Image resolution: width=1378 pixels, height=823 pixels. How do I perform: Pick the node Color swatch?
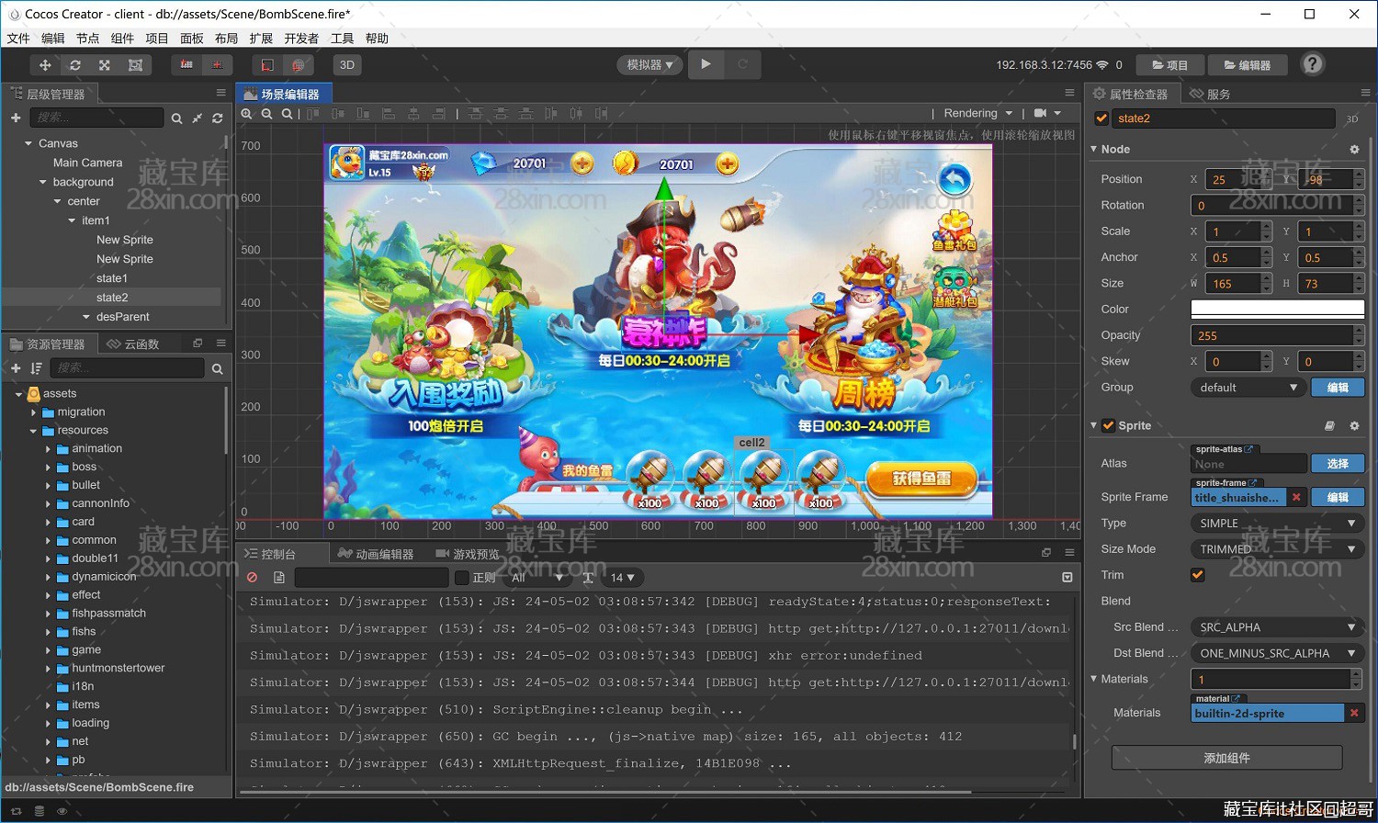tap(1277, 310)
